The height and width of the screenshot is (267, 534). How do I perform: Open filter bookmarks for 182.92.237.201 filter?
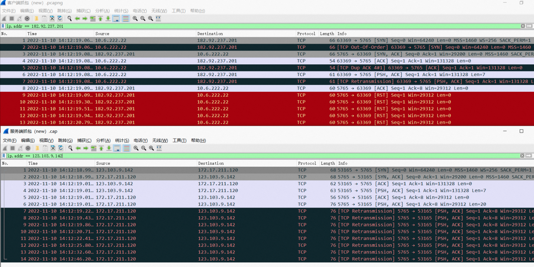(3, 26)
